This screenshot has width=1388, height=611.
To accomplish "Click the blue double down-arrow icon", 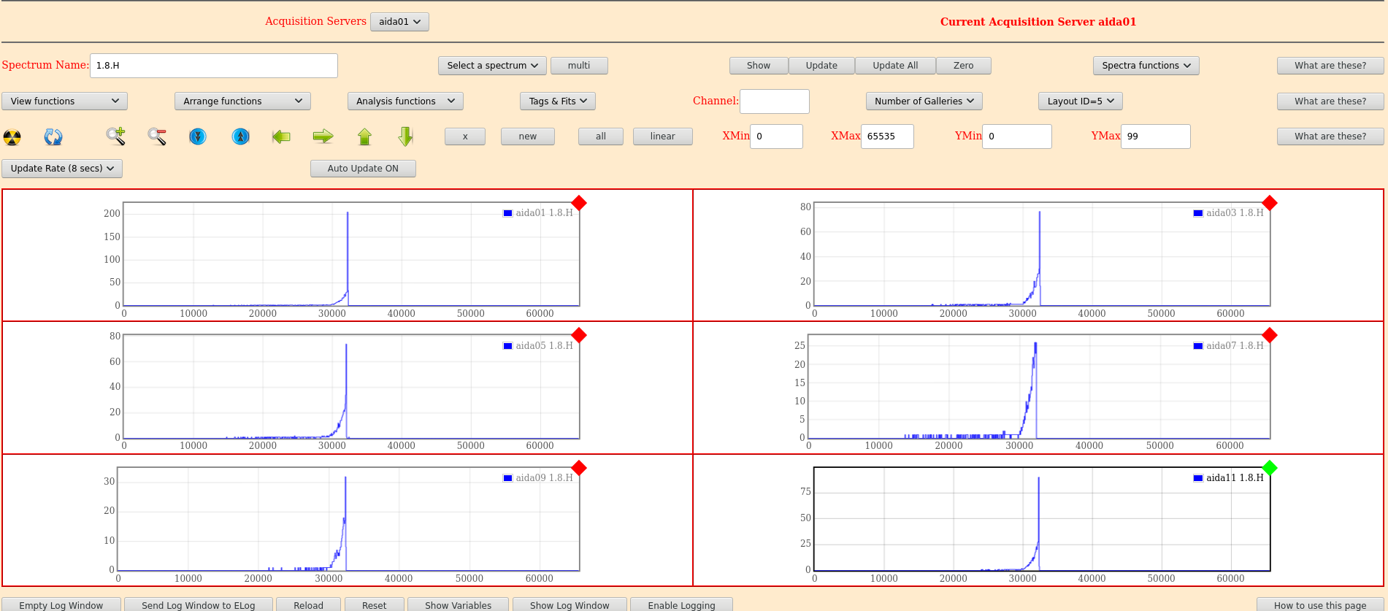I will coord(198,137).
